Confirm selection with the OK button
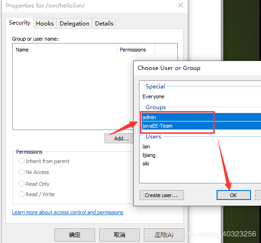This screenshot has width=261, height=243. click(234, 195)
